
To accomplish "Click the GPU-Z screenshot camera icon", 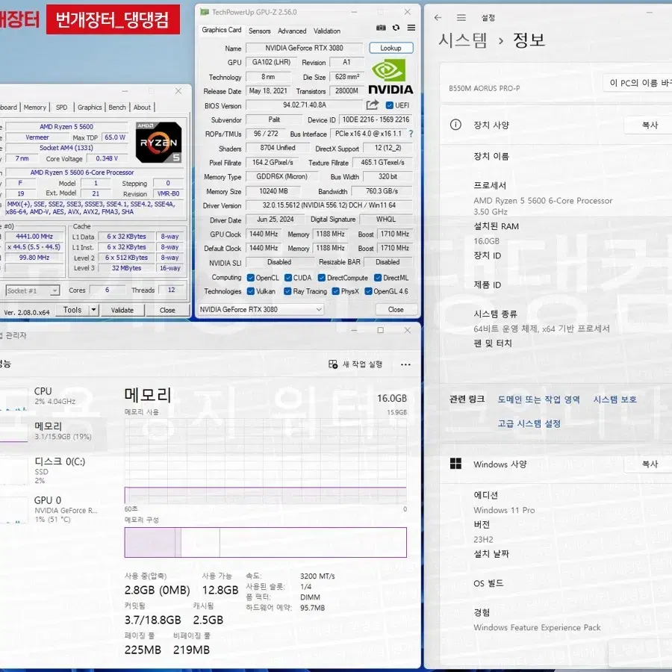I will click(381, 28).
